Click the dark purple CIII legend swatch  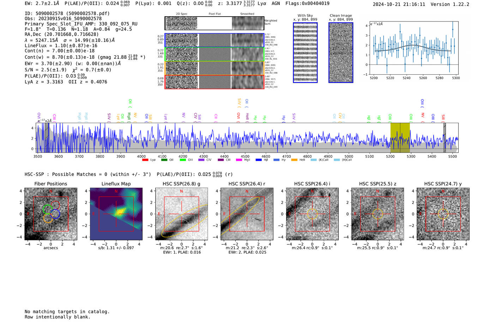coord(221,160)
